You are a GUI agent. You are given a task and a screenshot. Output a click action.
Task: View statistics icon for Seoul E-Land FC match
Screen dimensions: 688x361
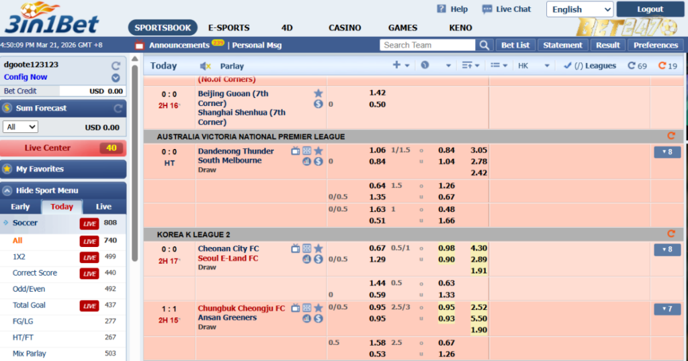coord(306,259)
